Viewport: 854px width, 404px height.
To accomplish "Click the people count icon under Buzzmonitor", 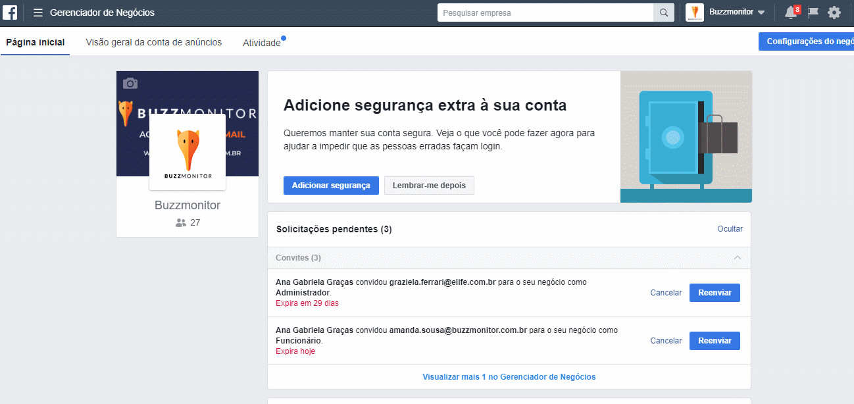I will (x=181, y=223).
